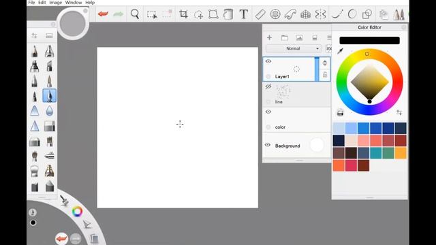The width and height of the screenshot is (436, 245).
Task: Select the water drop smear brush
Action: coord(50,111)
